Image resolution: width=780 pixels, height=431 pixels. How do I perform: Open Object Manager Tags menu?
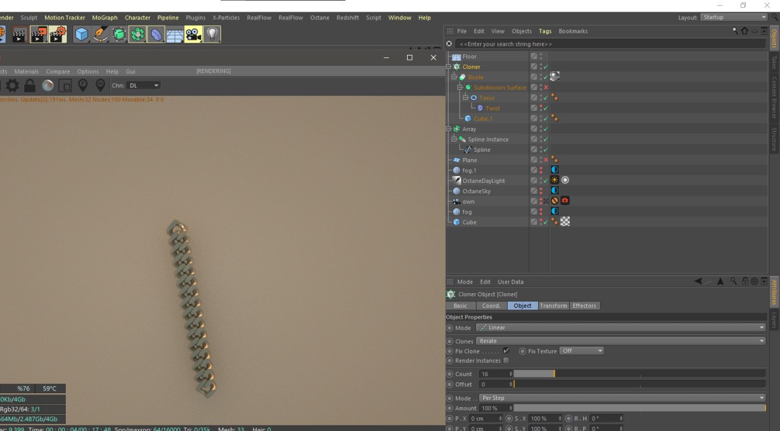pyautogui.click(x=545, y=31)
